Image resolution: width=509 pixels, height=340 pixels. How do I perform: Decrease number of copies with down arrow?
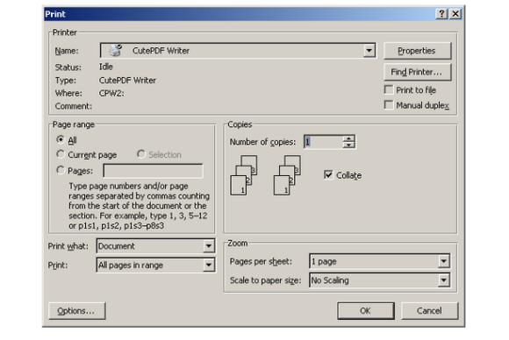click(348, 145)
